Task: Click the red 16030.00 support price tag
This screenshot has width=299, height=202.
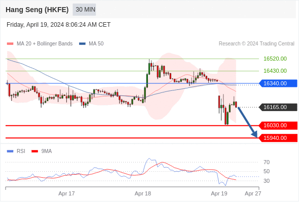Action: [278, 125]
